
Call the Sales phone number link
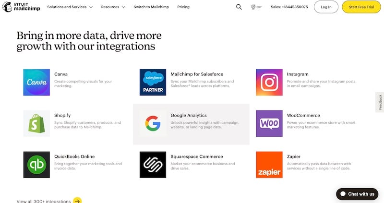(289, 7)
